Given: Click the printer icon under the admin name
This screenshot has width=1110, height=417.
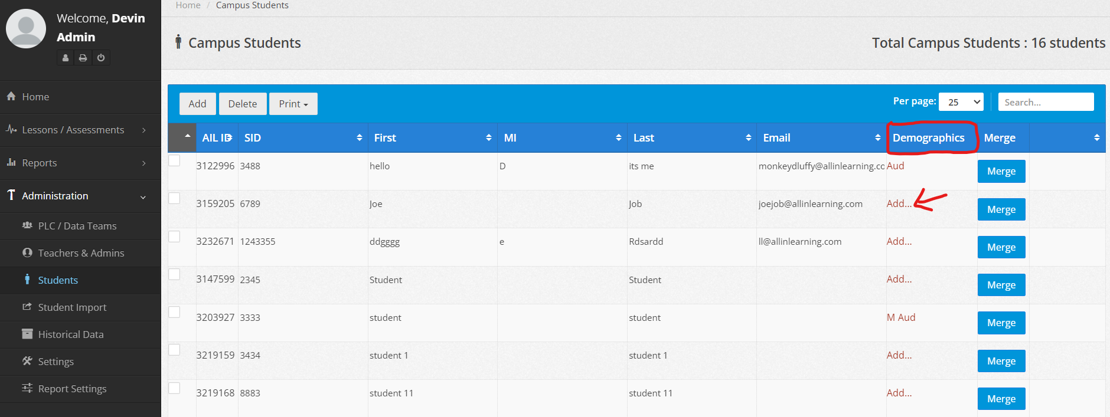Looking at the screenshot, I should pos(83,58).
